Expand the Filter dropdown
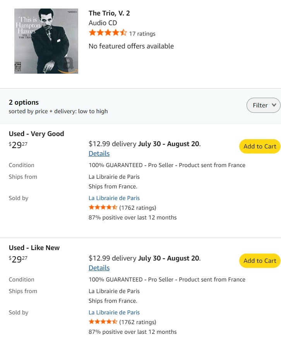The height and width of the screenshot is (340, 281). (x=264, y=105)
